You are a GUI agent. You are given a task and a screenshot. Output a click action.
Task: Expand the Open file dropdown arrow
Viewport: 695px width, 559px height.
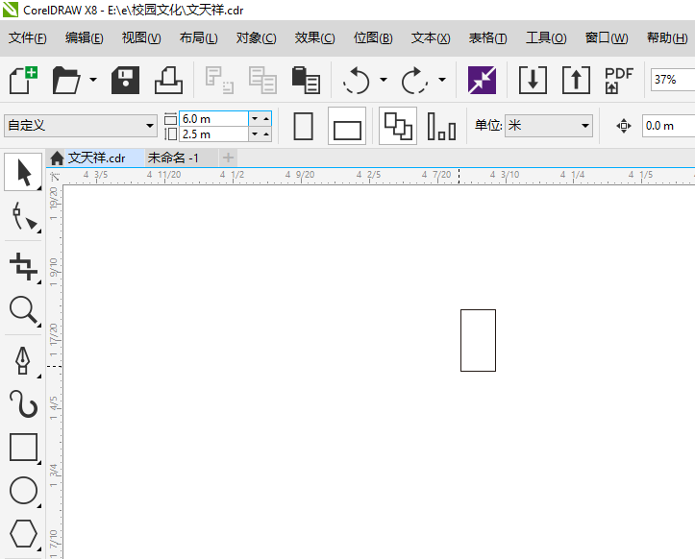(x=93, y=80)
